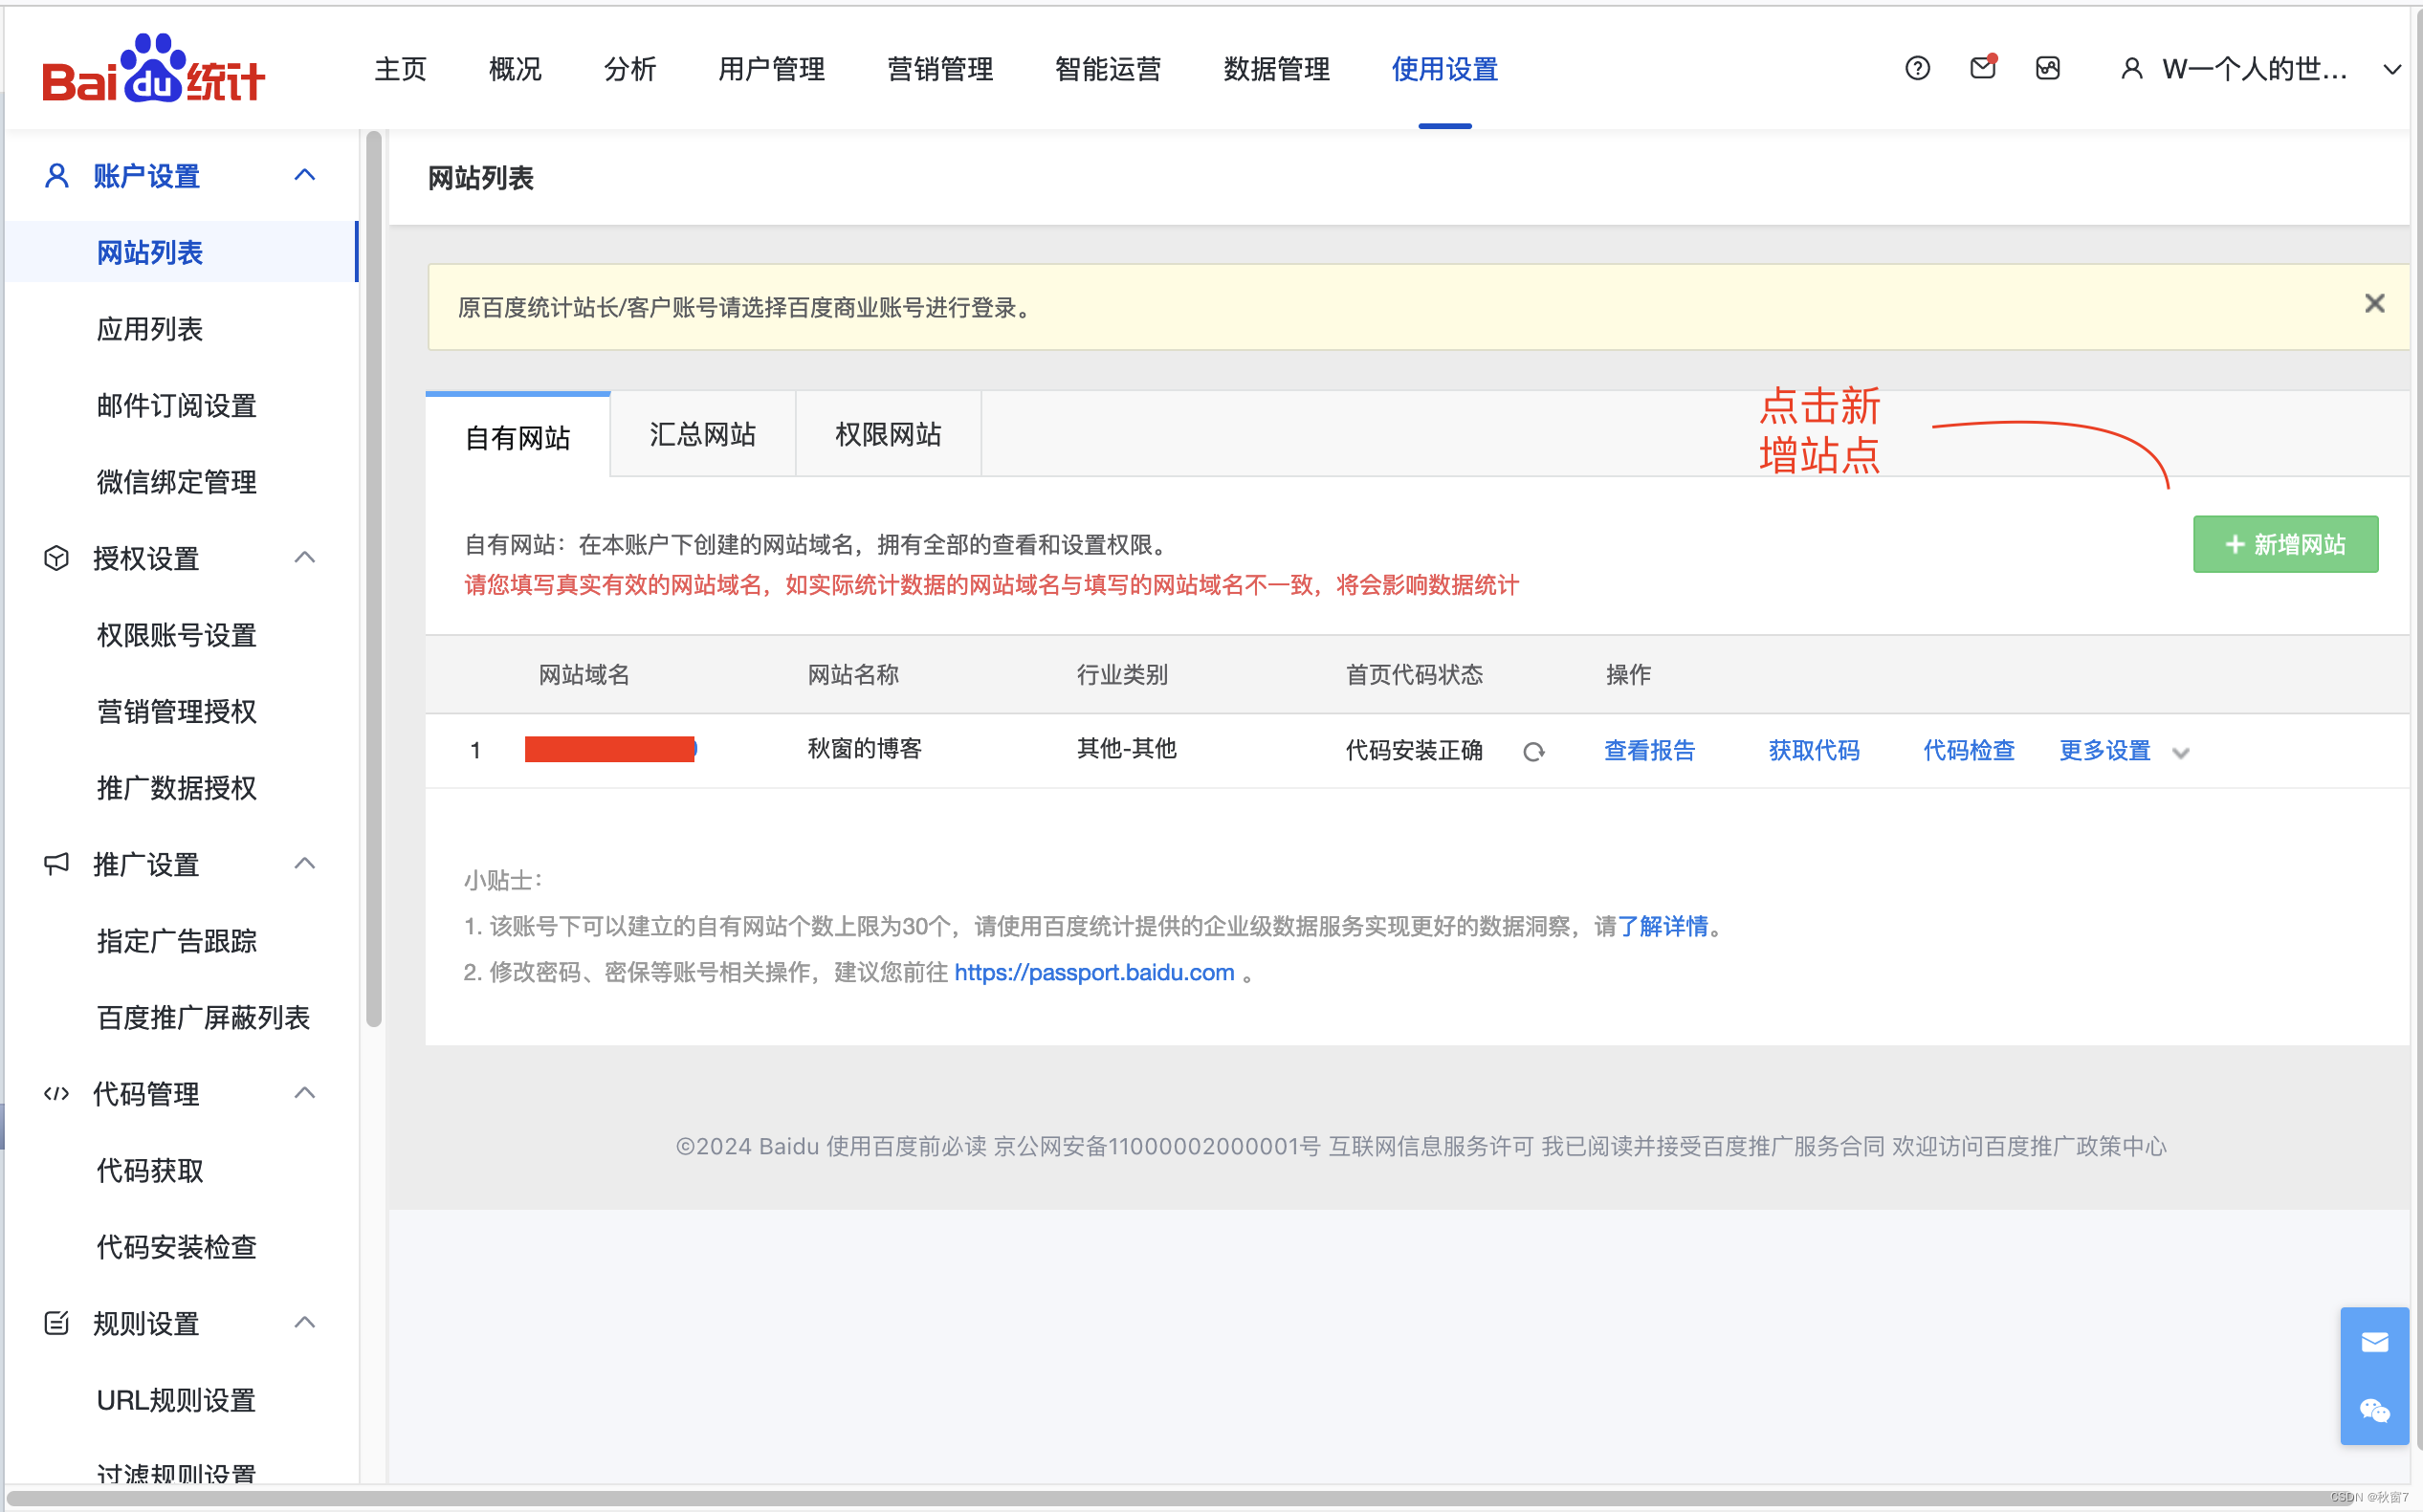Refresh the code installation status icon

tap(1534, 751)
